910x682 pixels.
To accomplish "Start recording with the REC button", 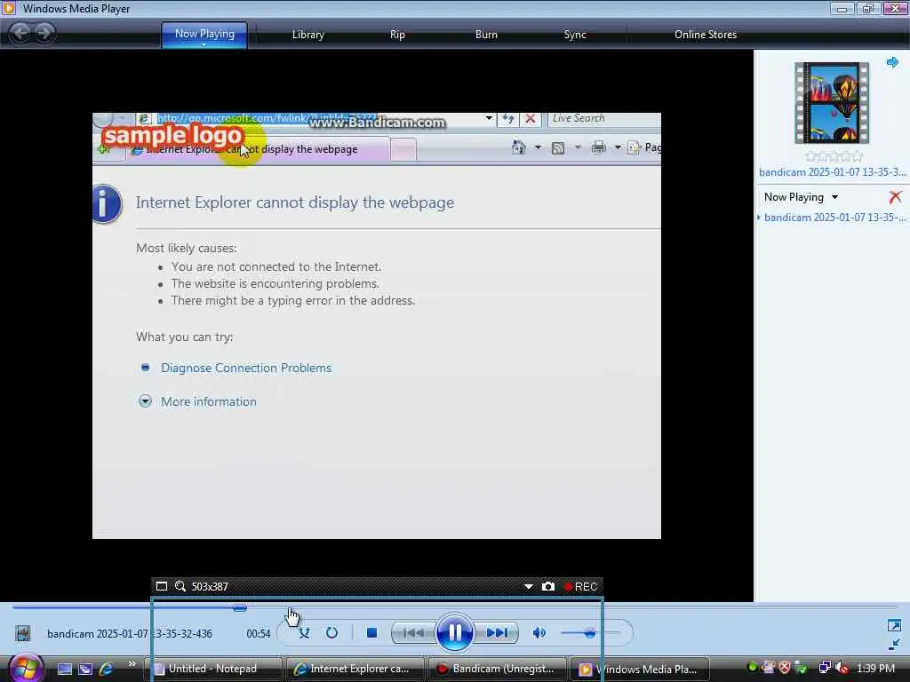I will click(580, 586).
